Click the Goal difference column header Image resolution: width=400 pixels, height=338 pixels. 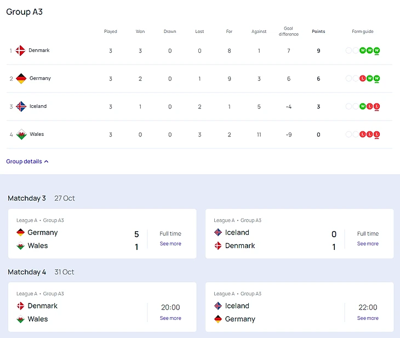point(288,31)
